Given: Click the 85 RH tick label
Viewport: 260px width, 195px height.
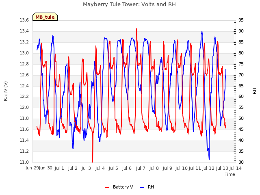Looking at the screenshot, I should [241, 42].
